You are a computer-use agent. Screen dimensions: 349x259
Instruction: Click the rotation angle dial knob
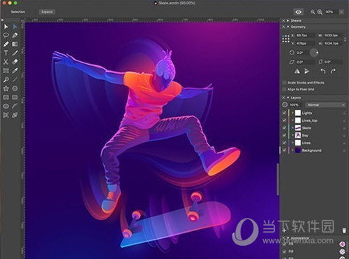coord(314,53)
